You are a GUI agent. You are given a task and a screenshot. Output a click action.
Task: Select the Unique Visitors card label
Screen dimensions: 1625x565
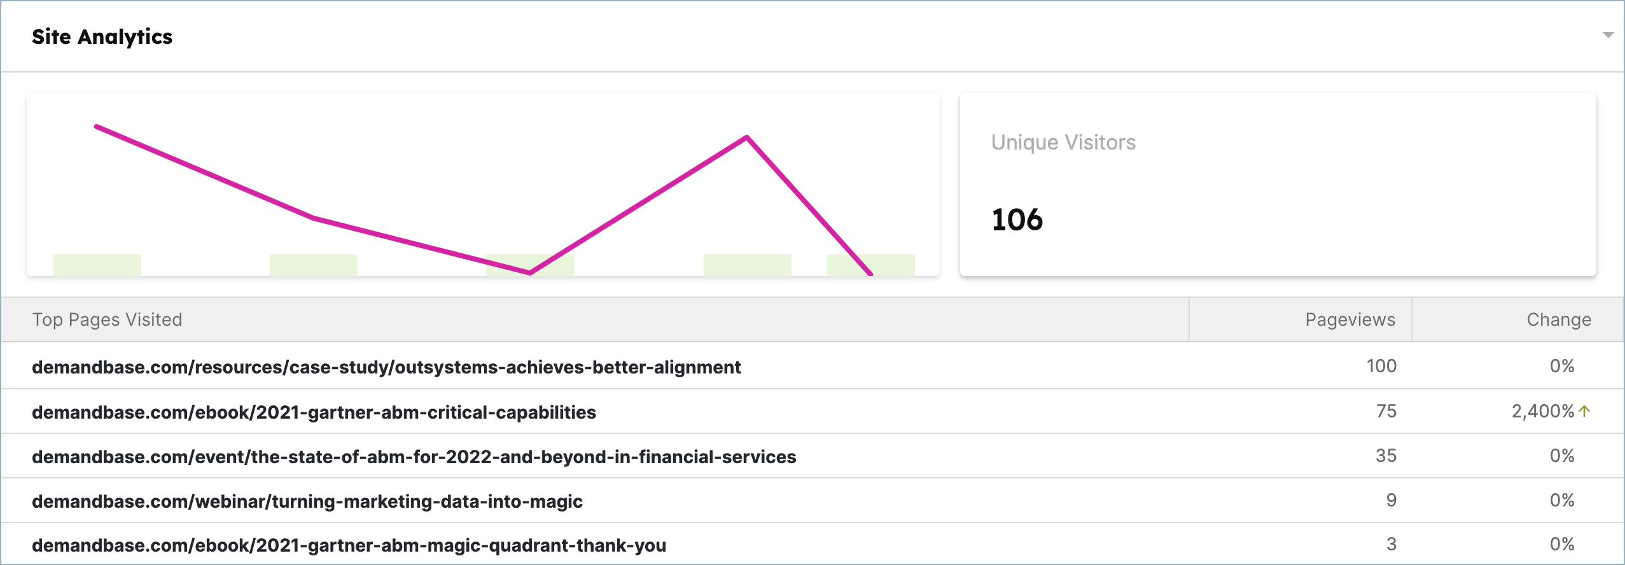pos(1063,143)
